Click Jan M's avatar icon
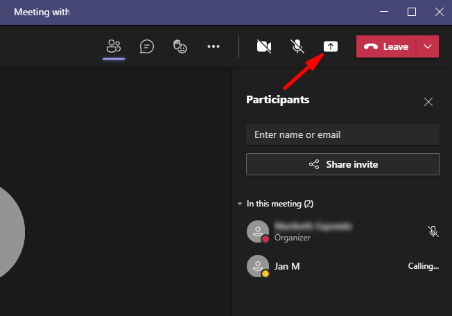Screen dimensions: 452x316 tap(258, 266)
